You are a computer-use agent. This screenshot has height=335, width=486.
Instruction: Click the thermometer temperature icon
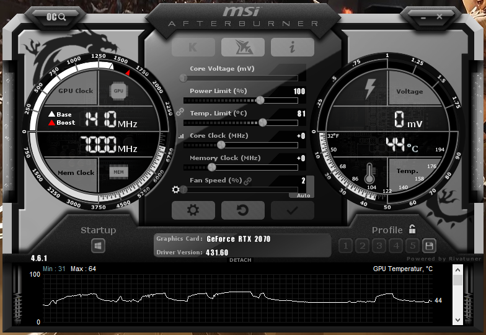click(x=369, y=173)
